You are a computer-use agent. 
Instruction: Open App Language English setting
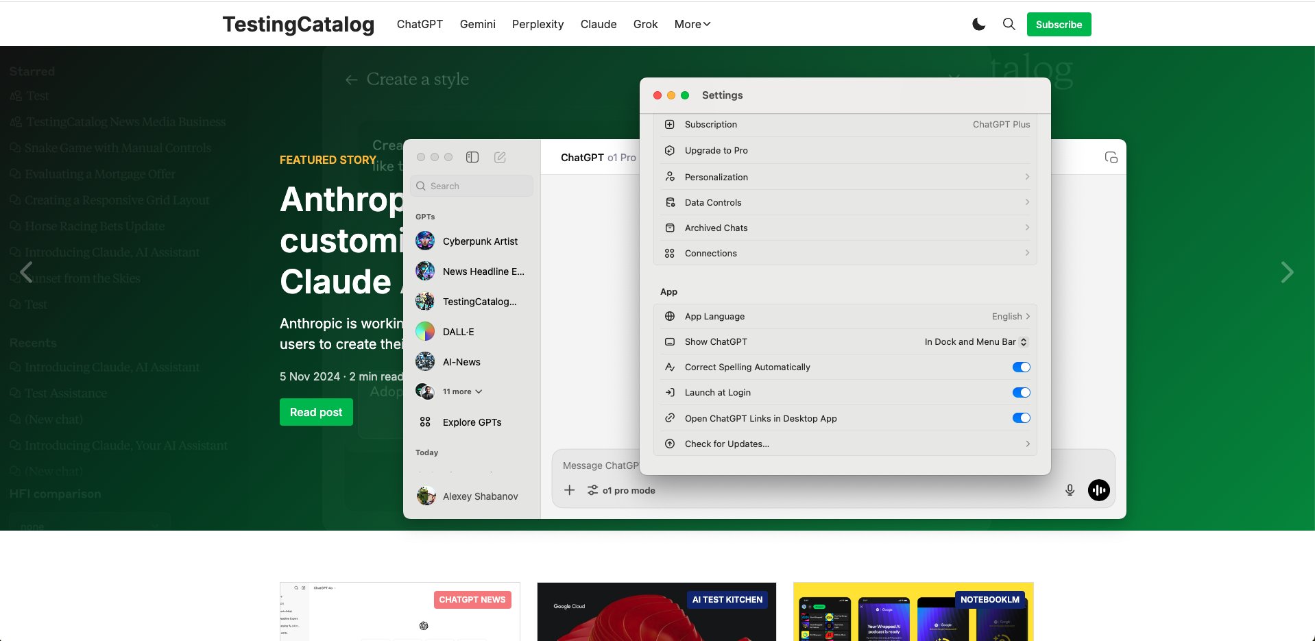click(845, 316)
